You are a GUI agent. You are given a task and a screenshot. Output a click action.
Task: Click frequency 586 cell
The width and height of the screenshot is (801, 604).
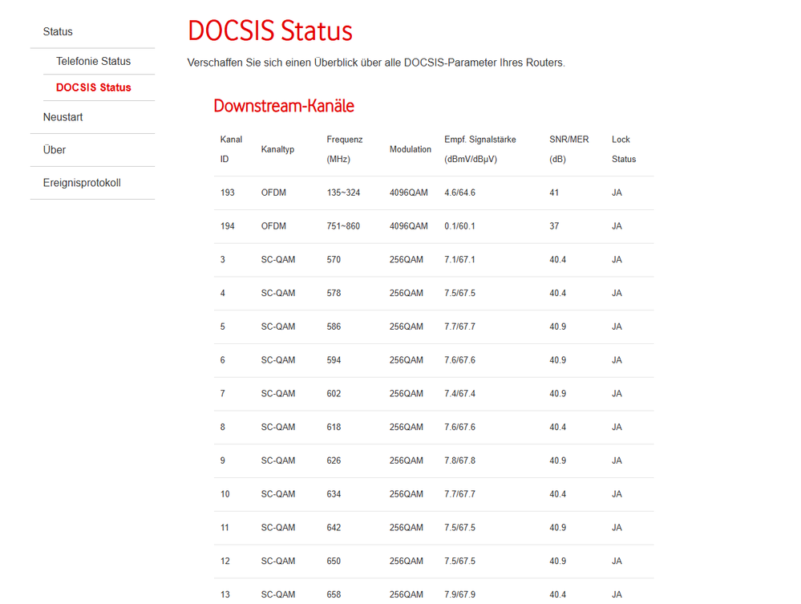pyautogui.click(x=334, y=326)
